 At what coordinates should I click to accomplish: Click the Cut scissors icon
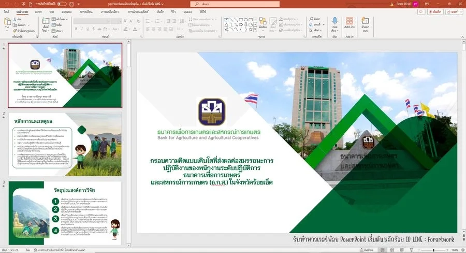tap(15, 19)
